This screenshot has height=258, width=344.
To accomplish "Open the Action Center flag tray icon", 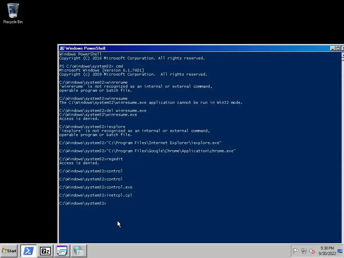I will pos(296,251).
